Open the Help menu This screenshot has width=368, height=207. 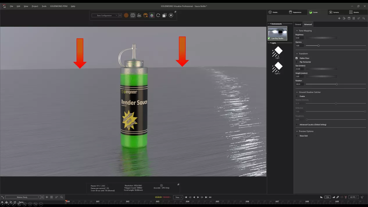[x=73, y=6]
